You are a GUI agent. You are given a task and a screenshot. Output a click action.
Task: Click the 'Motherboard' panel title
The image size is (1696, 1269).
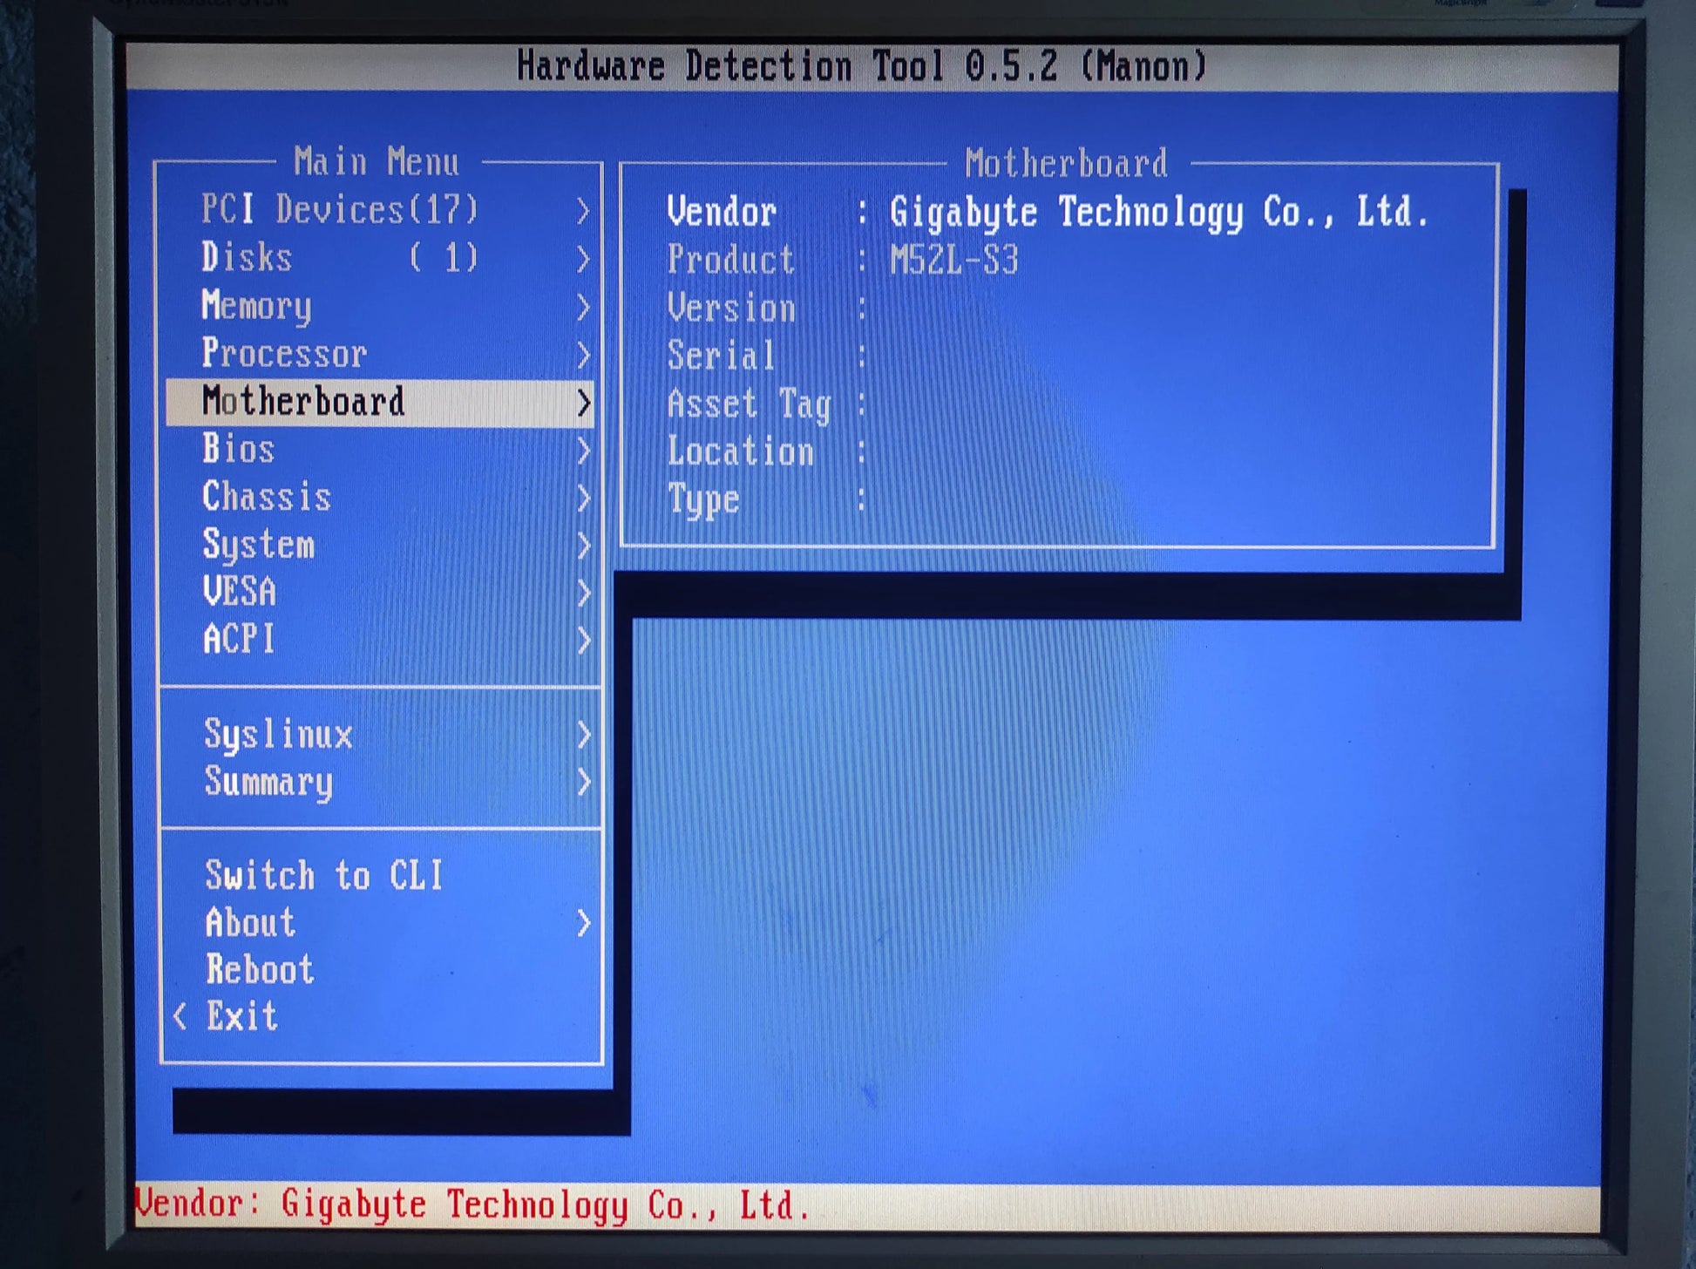1066,164
